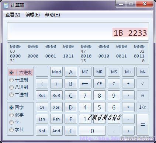The image size is (156, 143).
Task: Click the digit 4 button
Action: [85, 107]
